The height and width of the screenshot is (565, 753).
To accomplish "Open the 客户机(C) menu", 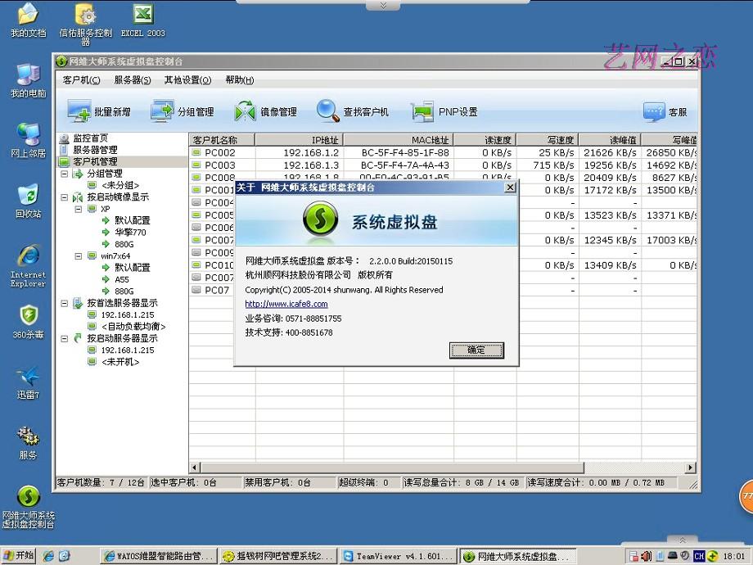I will (x=81, y=79).
